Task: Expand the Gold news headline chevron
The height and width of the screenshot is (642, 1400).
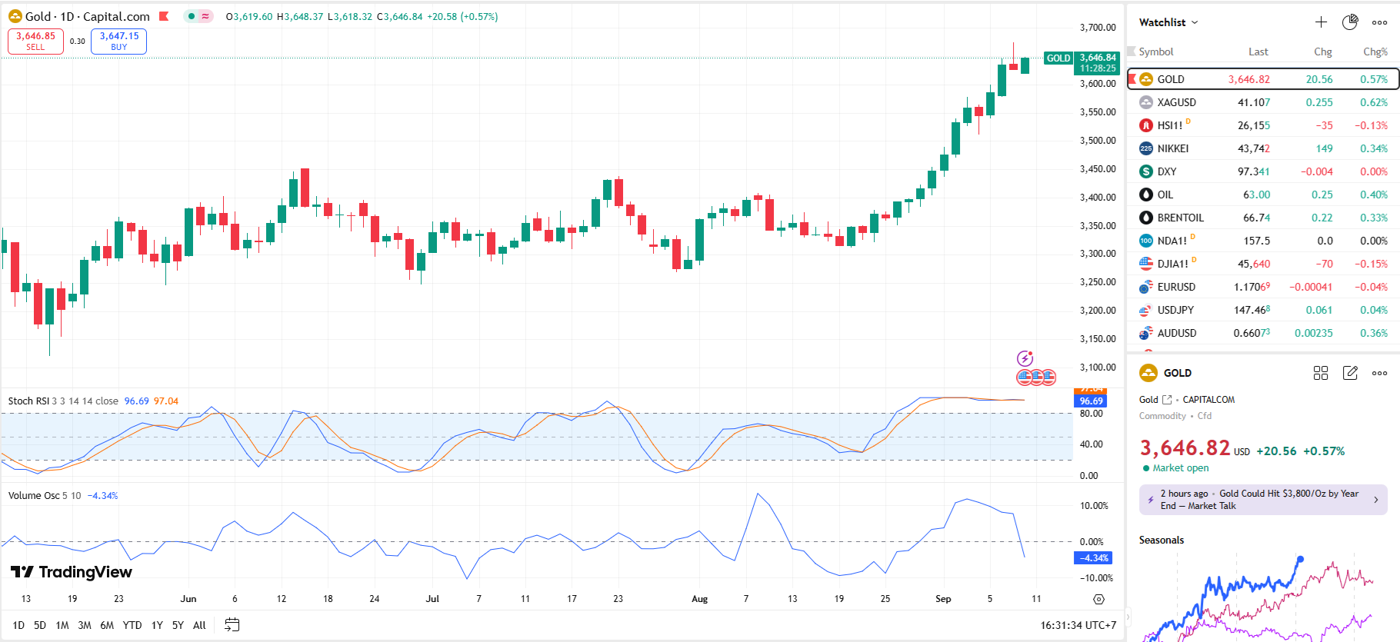Action: tap(1376, 500)
